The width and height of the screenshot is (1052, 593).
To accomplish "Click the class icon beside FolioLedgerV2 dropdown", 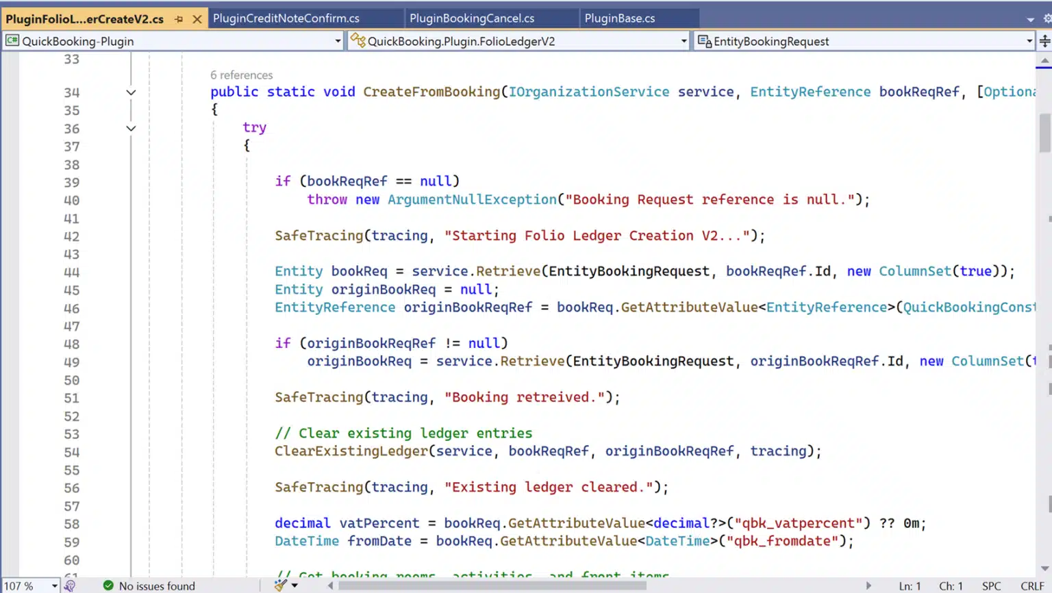I will click(358, 41).
